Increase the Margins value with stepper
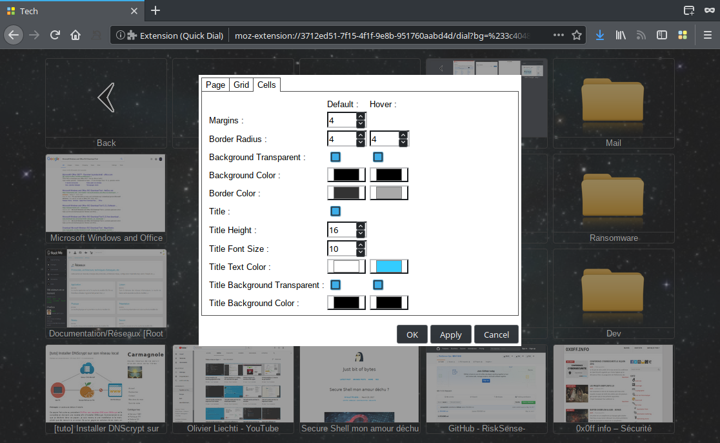The image size is (720, 443). coord(361,117)
